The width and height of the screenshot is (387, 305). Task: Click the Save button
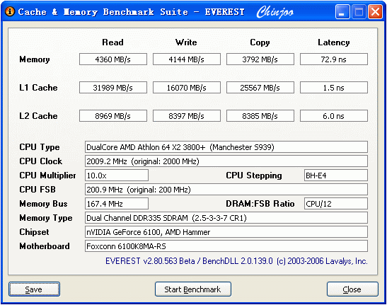[34, 289]
